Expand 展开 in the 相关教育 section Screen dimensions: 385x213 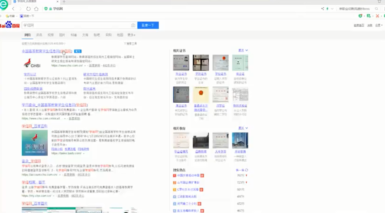tap(243, 128)
